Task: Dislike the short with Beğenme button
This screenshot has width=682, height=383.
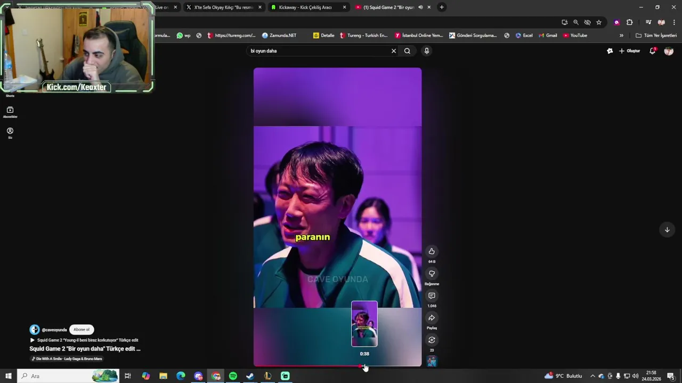Action: click(432, 273)
